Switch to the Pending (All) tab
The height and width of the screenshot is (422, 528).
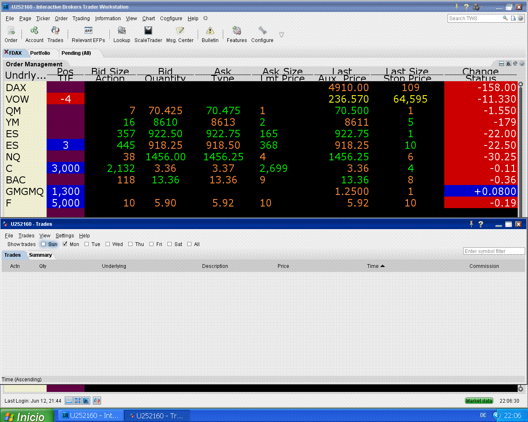(x=76, y=53)
